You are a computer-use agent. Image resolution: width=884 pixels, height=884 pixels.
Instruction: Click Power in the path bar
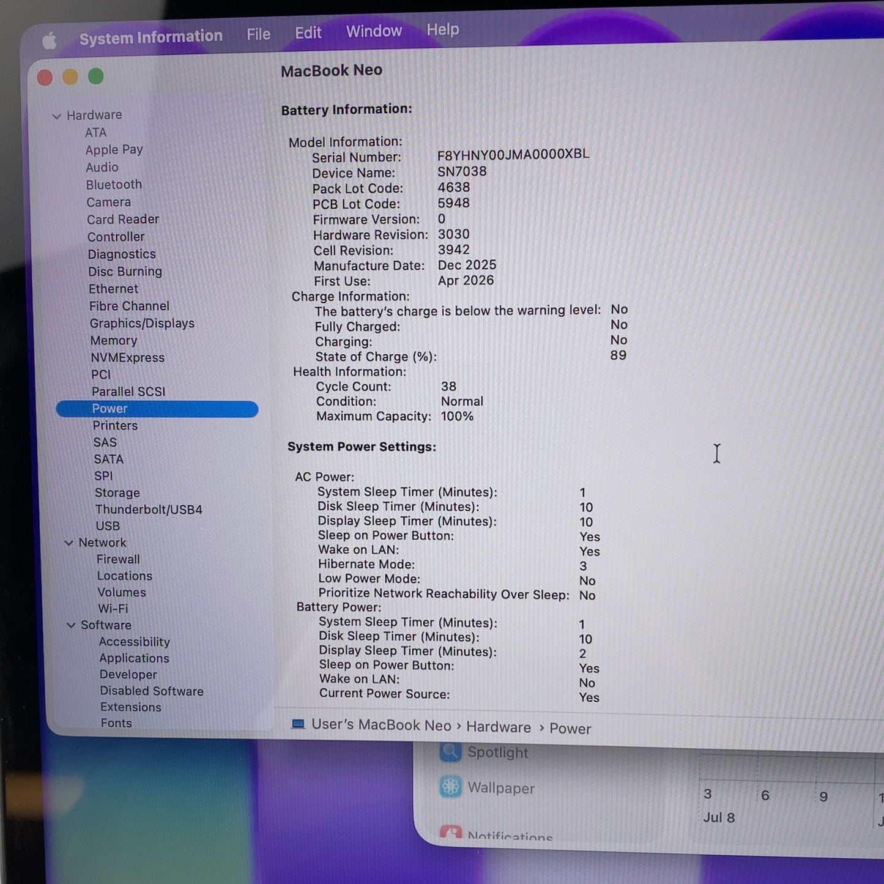pyautogui.click(x=570, y=729)
